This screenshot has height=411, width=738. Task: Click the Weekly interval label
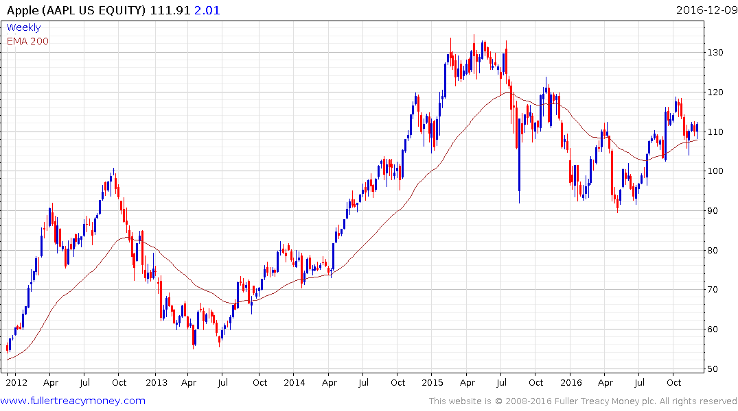[x=23, y=27]
